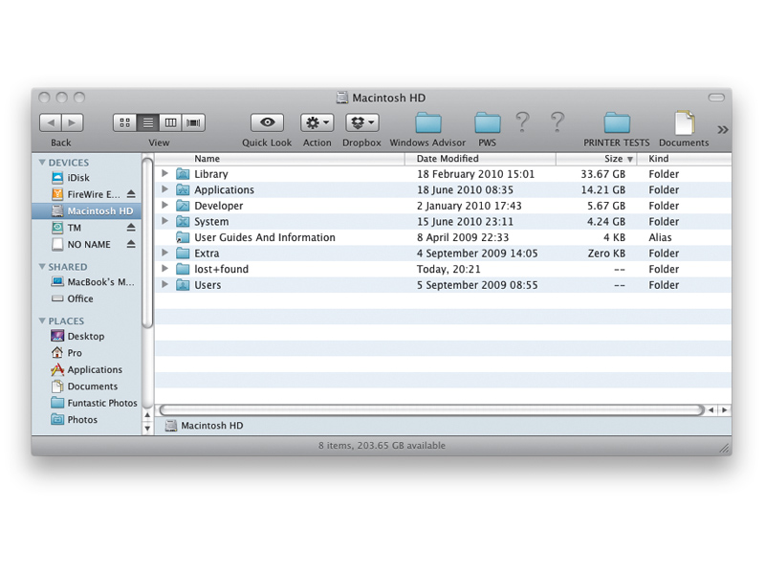Switch to list view

tap(148, 122)
